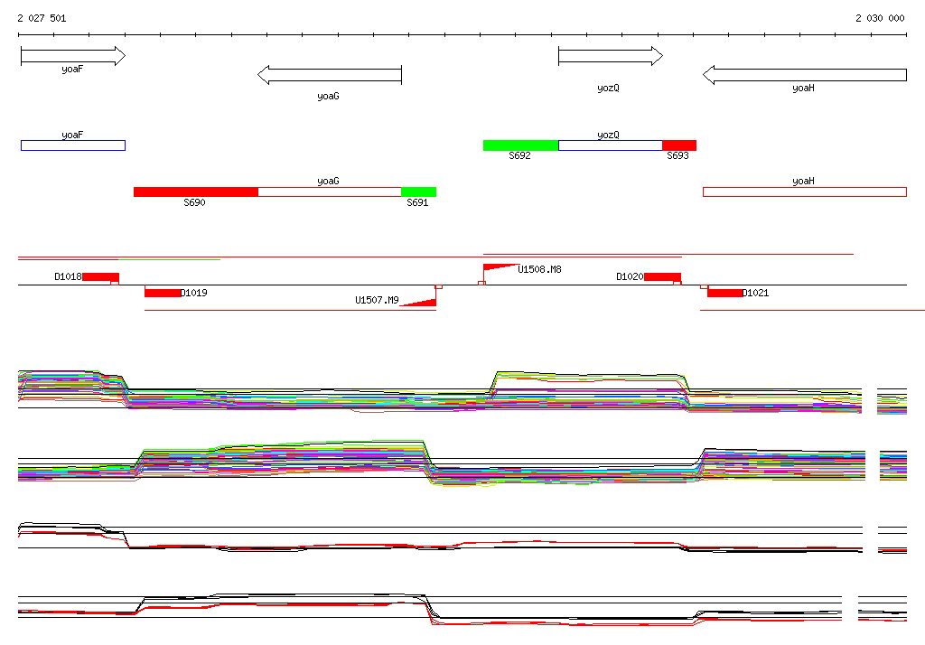This screenshot has height=645, width=925.
Task: Click the D1020 label
Action: (630, 276)
